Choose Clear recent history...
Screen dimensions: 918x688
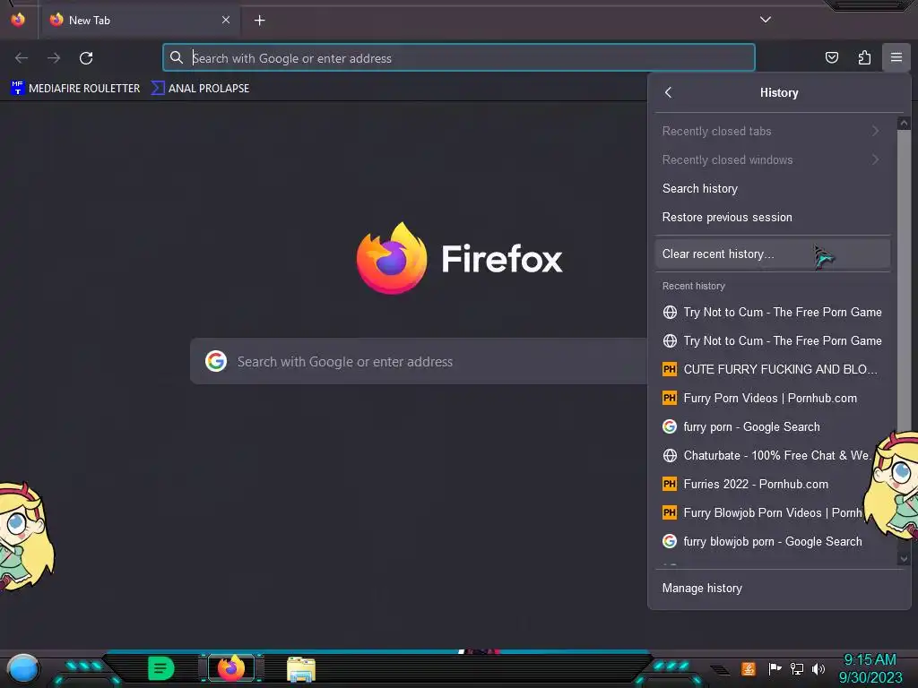(772, 254)
